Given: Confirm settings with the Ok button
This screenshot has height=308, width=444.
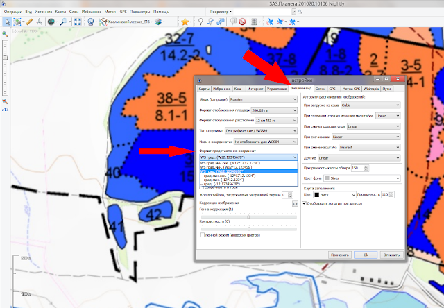Looking at the screenshot, I should 366,255.
